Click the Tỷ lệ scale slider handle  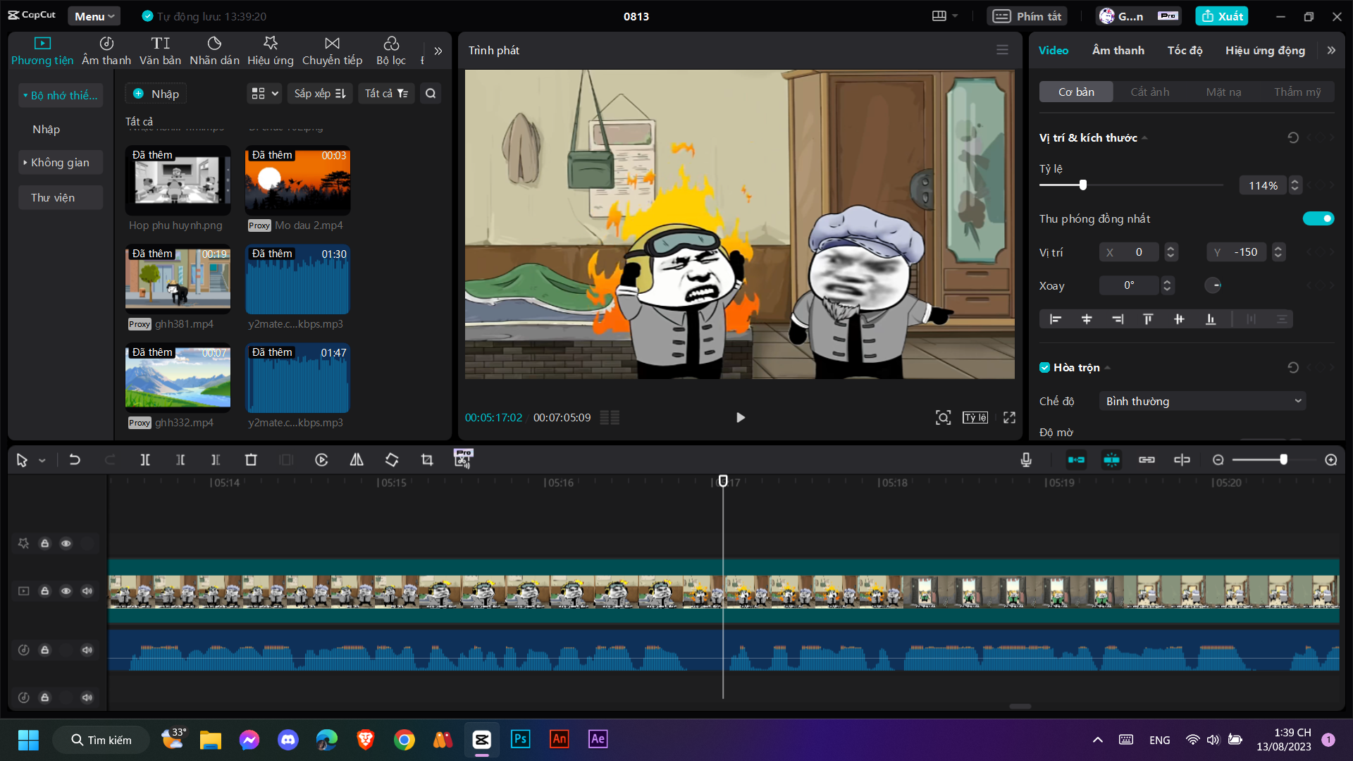(1083, 185)
